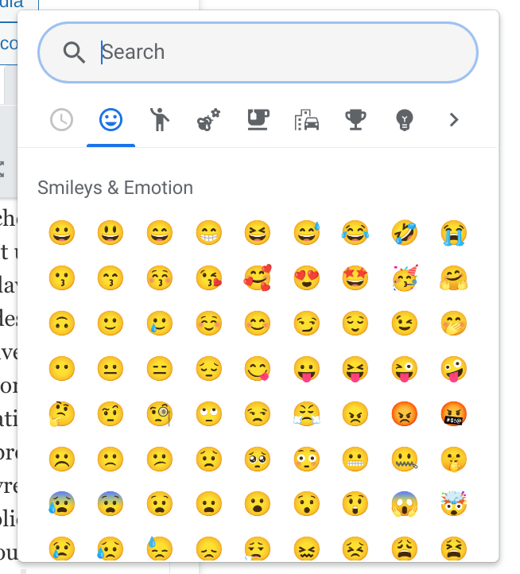Insert the upside-down face emoji
This screenshot has width=520, height=574.
61,324
